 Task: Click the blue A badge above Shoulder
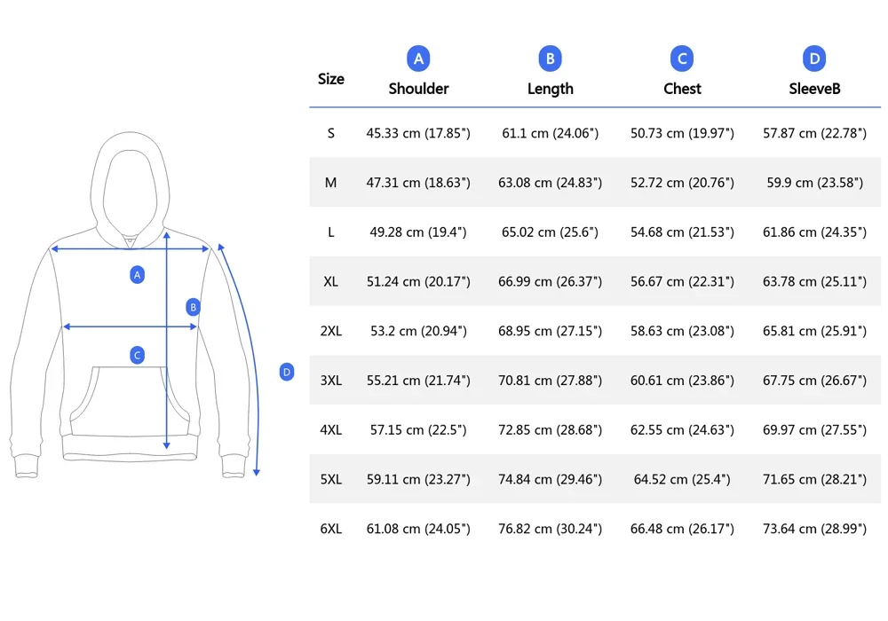(418, 59)
